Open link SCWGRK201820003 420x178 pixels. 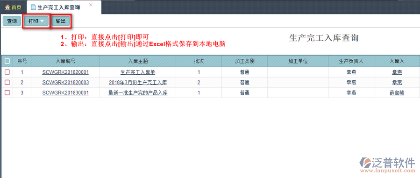click(x=65, y=82)
